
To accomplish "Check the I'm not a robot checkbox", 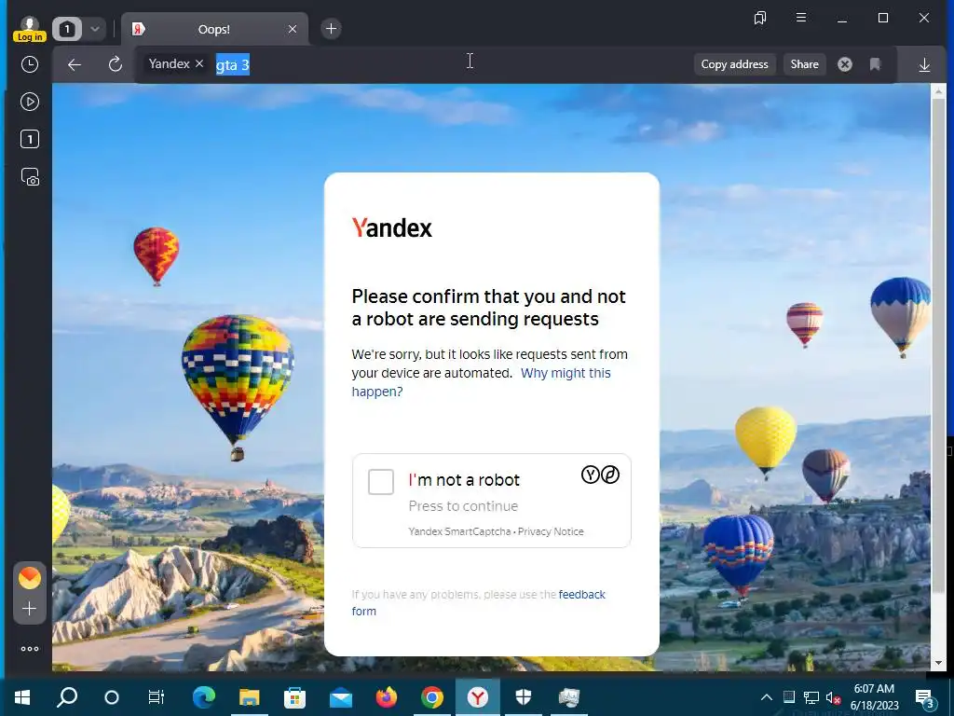I will [381, 482].
